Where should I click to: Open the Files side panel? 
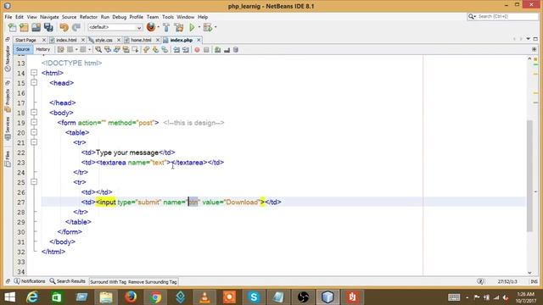pos(8,158)
